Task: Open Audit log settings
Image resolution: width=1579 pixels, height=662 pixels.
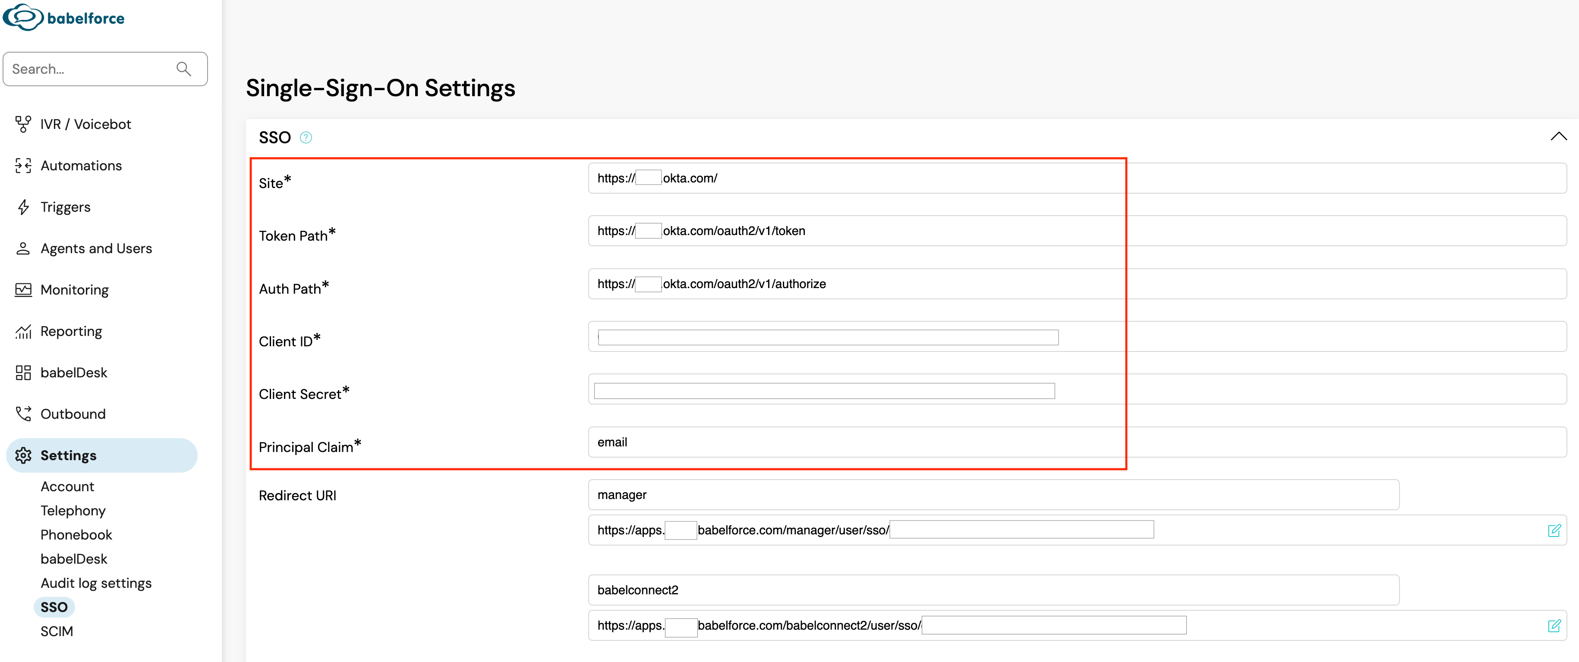Action: [x=96, y=583]
